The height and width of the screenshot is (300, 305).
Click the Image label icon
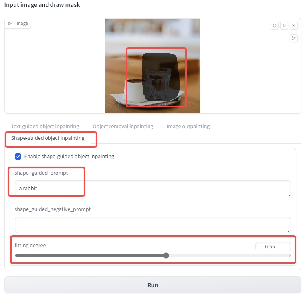10,23
